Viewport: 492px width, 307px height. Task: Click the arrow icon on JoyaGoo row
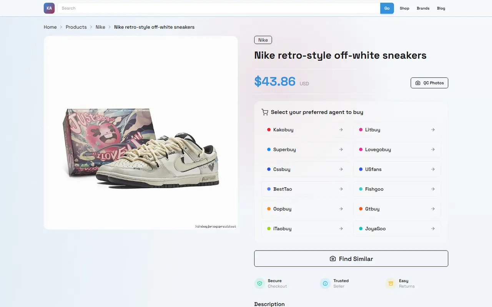click(433, 229)
